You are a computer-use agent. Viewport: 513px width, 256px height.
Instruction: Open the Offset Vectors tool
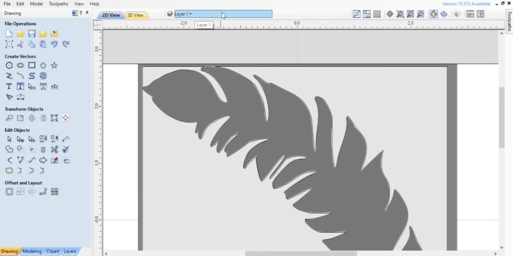click(9, 191)
